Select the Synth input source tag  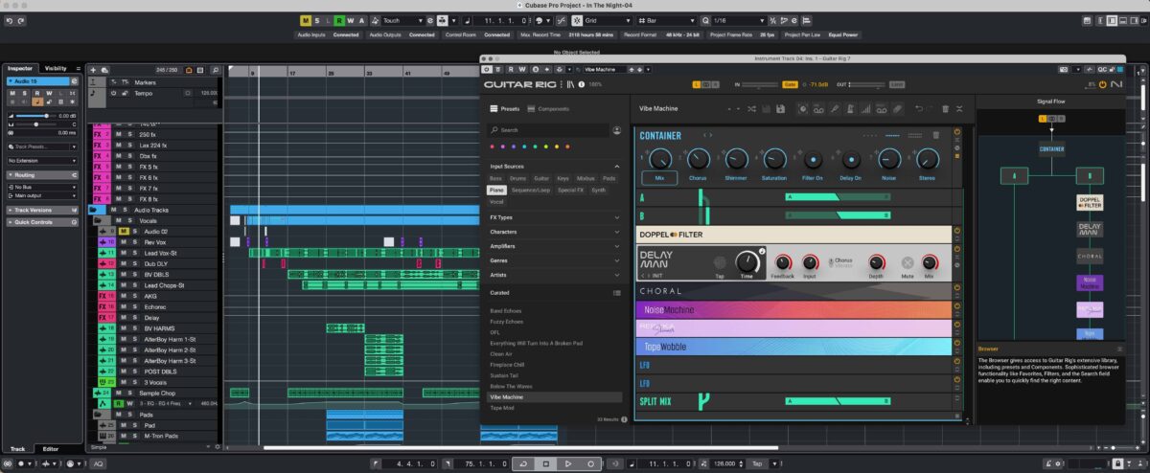[598, 191]
